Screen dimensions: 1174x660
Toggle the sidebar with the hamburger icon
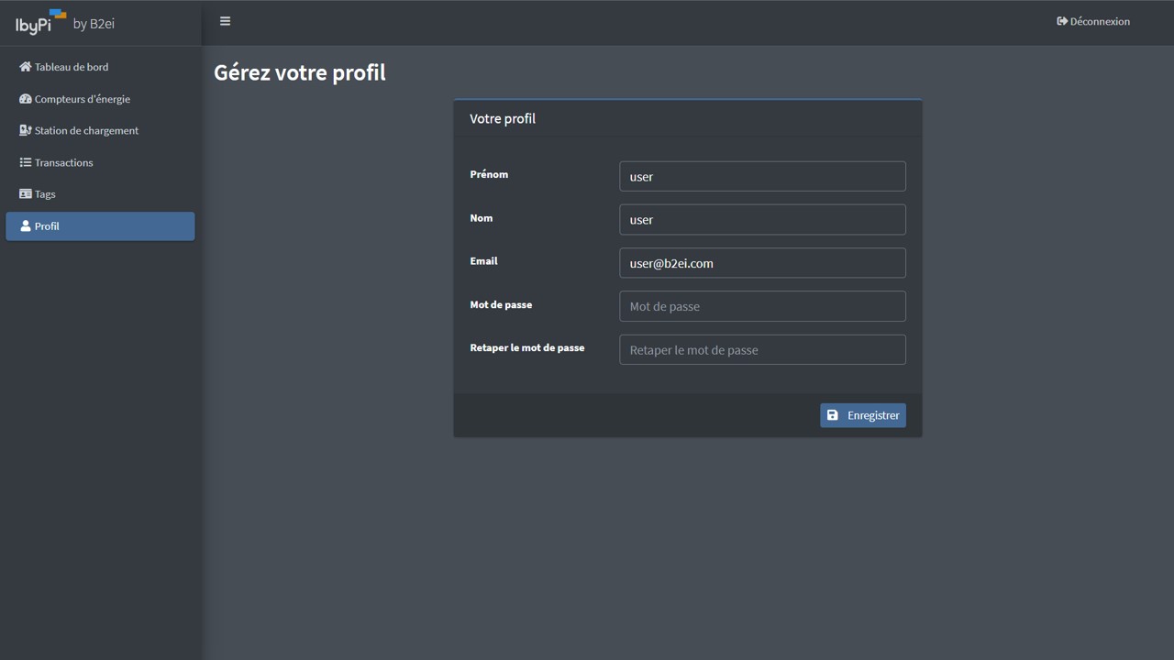[x=225, y=21]
